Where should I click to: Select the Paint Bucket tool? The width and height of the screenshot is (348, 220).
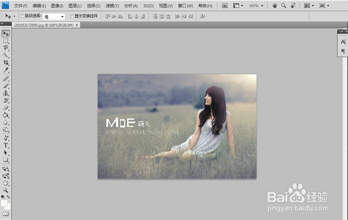6,115
